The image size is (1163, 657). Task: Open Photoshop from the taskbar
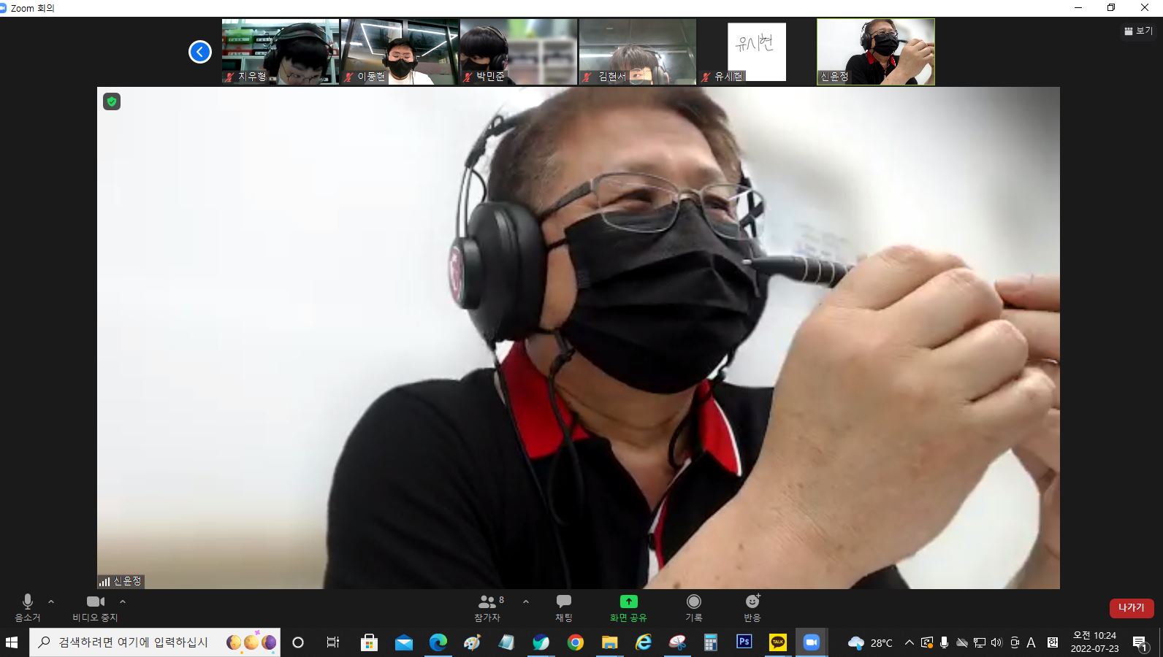point(744,642)
